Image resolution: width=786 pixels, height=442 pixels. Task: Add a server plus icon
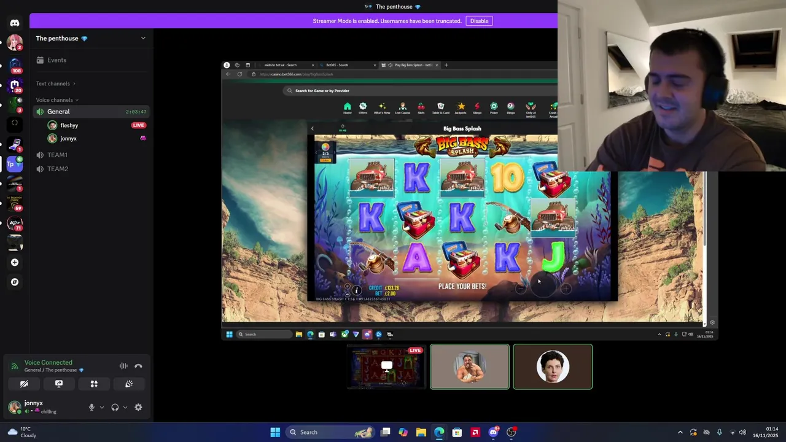click(15, 262)
